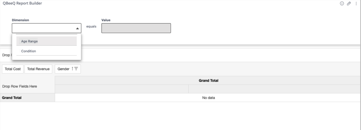Choose the Condition option in the list
The height and width of the screenshot is (130, 361).
point(47,51)
